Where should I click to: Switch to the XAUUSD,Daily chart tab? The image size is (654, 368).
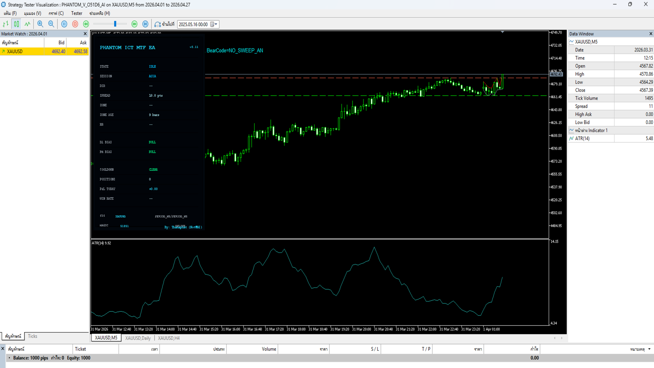tap(138, 338)
